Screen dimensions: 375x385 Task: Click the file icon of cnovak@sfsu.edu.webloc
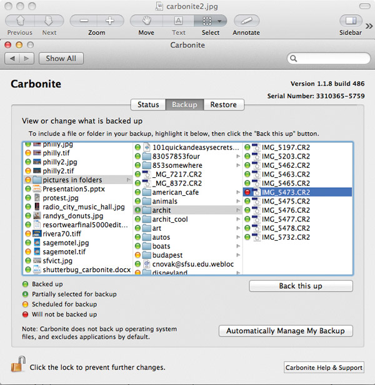coord(147,264)
